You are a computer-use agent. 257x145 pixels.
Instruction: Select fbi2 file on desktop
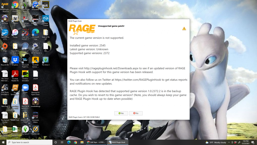pos(45,47)
